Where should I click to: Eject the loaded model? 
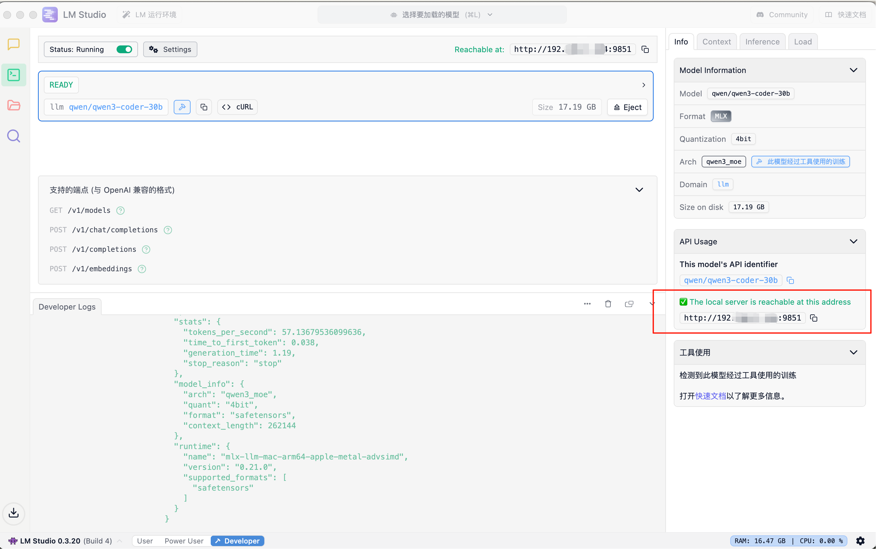click(x=628, y=107)
